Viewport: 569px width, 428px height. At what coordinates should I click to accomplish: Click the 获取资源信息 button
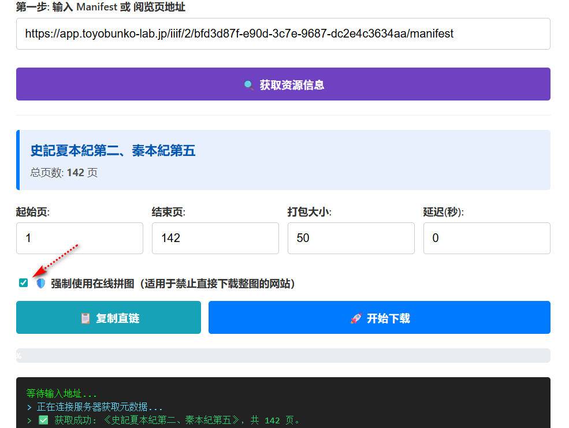[283, 84]
